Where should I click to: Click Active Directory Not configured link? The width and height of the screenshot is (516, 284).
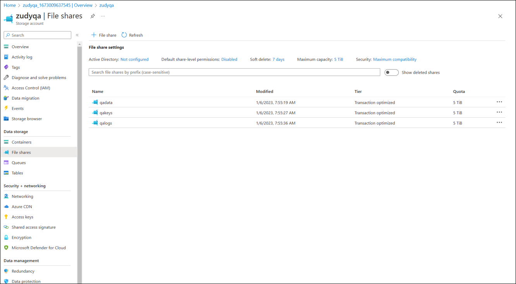pos(134,60)
